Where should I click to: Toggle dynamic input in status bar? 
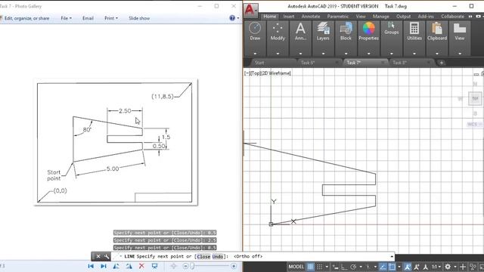(x=336, y=267)
